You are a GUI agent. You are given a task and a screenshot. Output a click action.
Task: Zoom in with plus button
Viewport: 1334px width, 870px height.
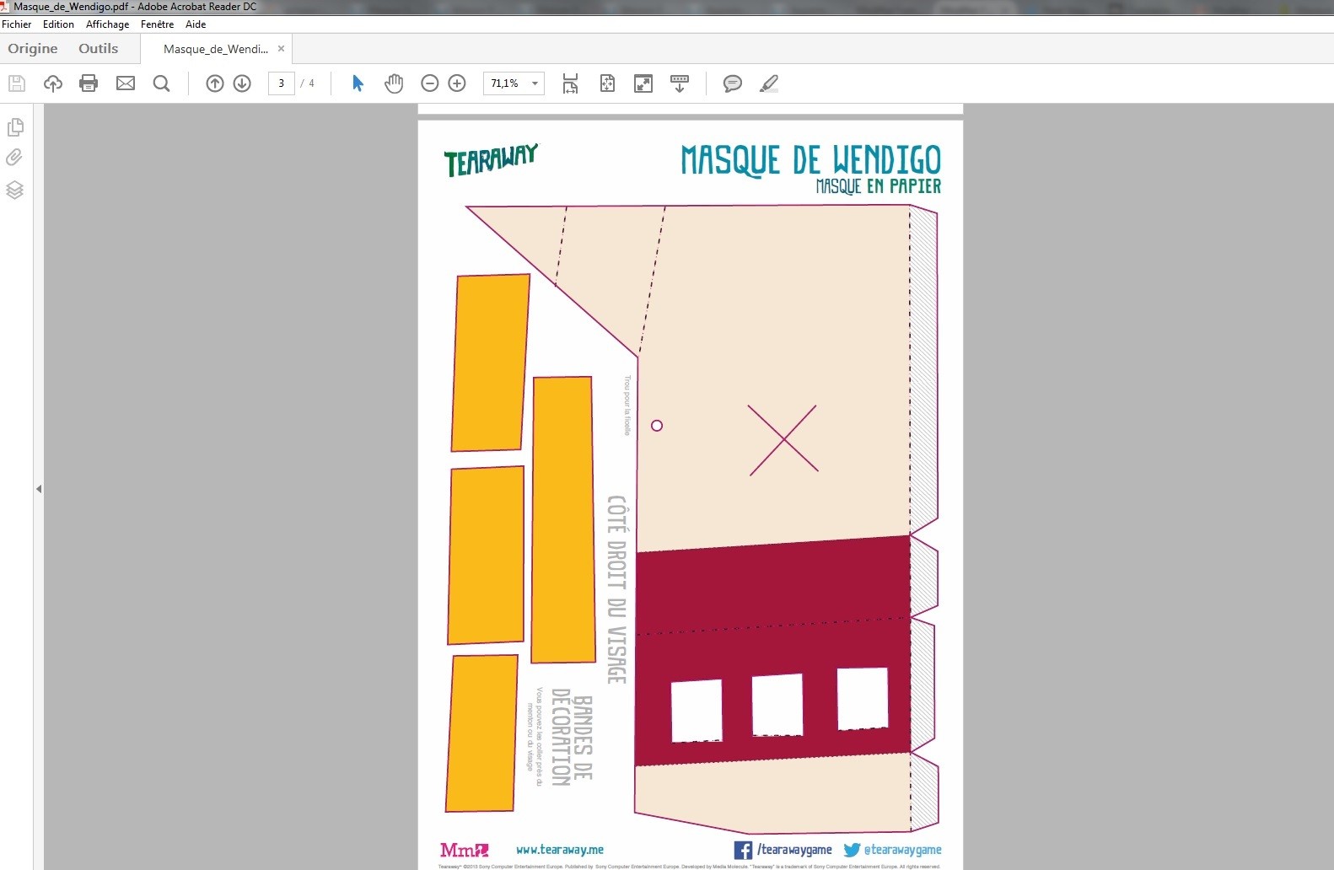click(457, 83)
